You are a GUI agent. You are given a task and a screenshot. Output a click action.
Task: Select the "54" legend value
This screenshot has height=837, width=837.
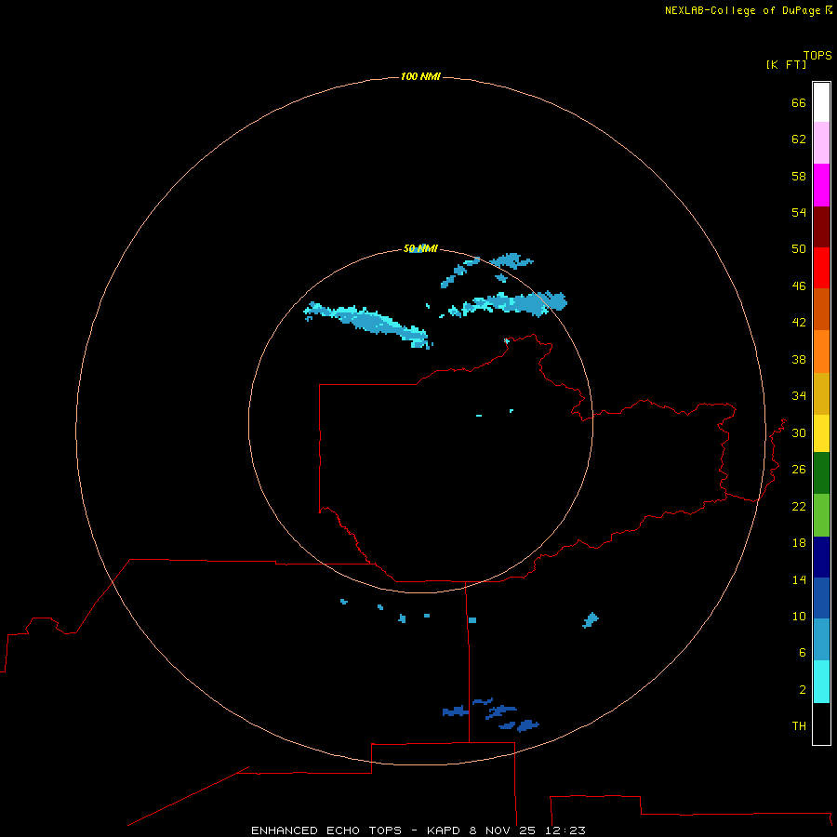pyautogui.click(x=799, y=212)
